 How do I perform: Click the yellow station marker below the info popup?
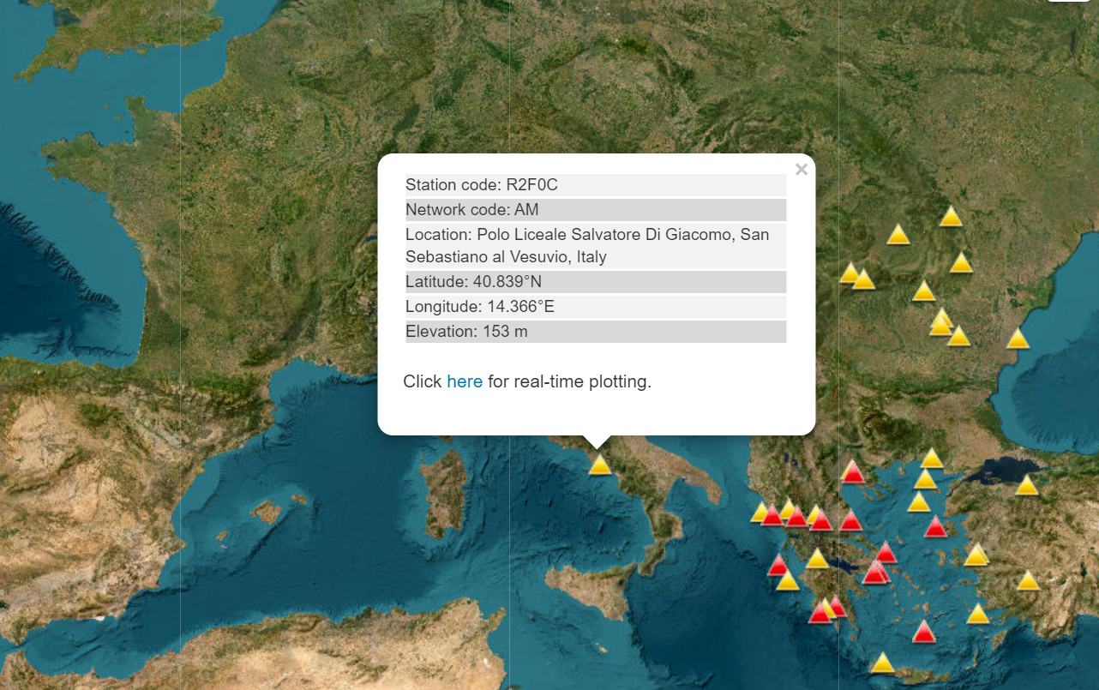(x=601, y=466)
